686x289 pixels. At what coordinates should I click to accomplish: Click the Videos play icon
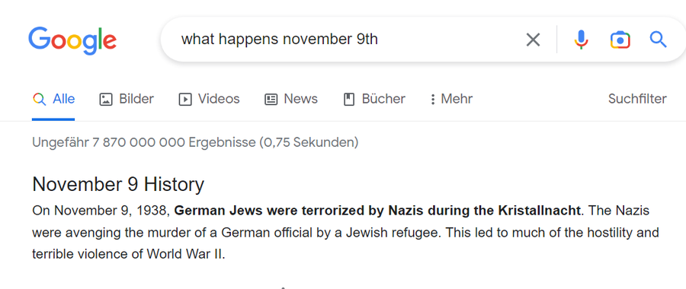(185, 100)
